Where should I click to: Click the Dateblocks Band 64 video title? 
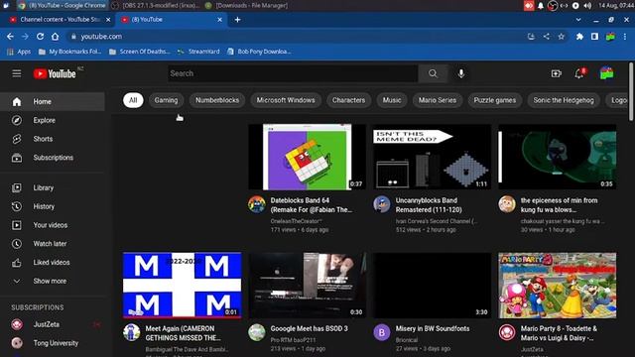pyautogui.click(x=312, y=205)
